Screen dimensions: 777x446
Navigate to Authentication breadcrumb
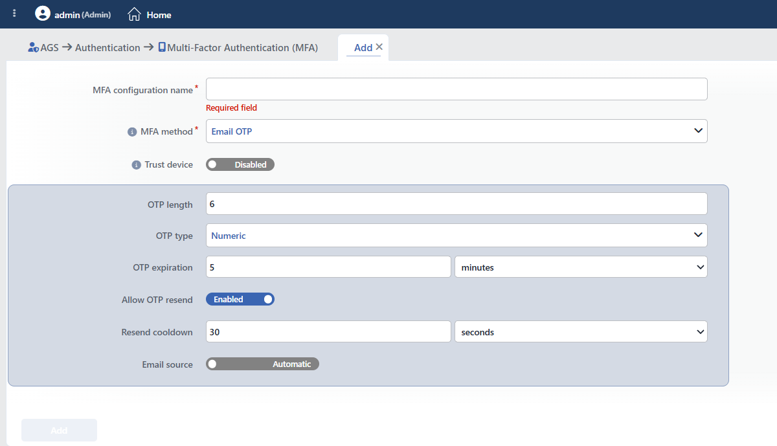click(107, 47)
